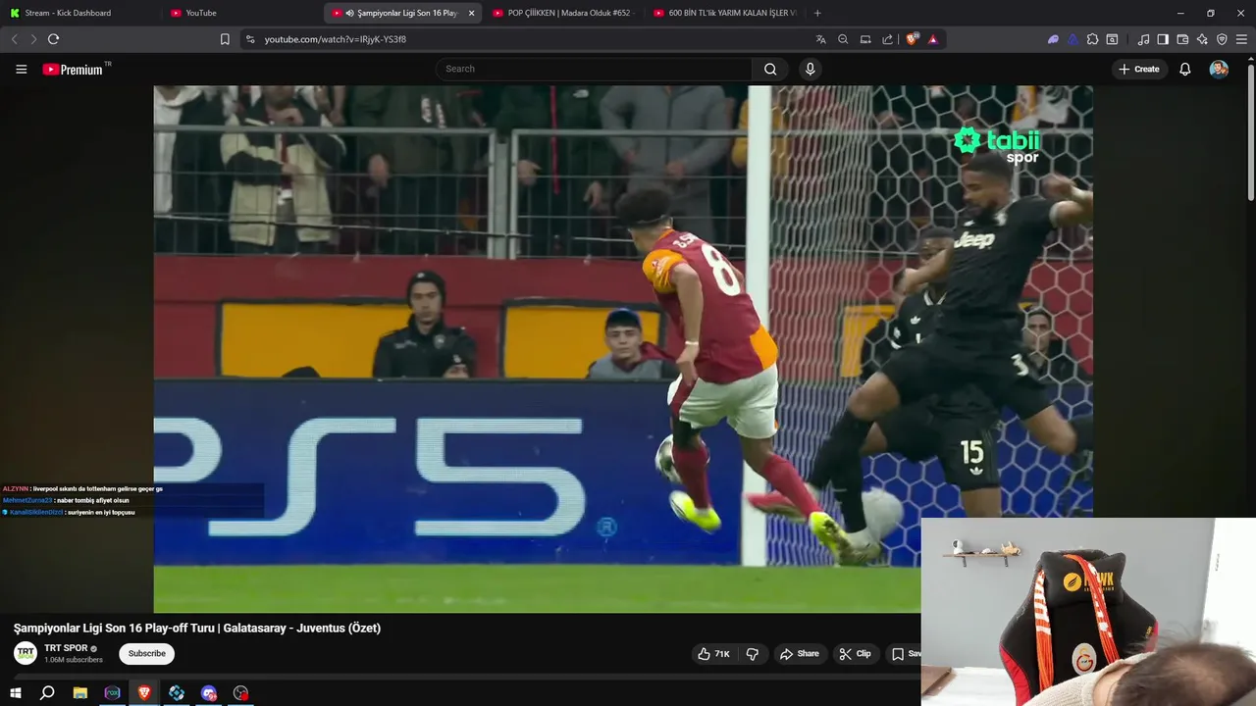Reload the page in browser
1256x706 pixels.
[53, 39]
